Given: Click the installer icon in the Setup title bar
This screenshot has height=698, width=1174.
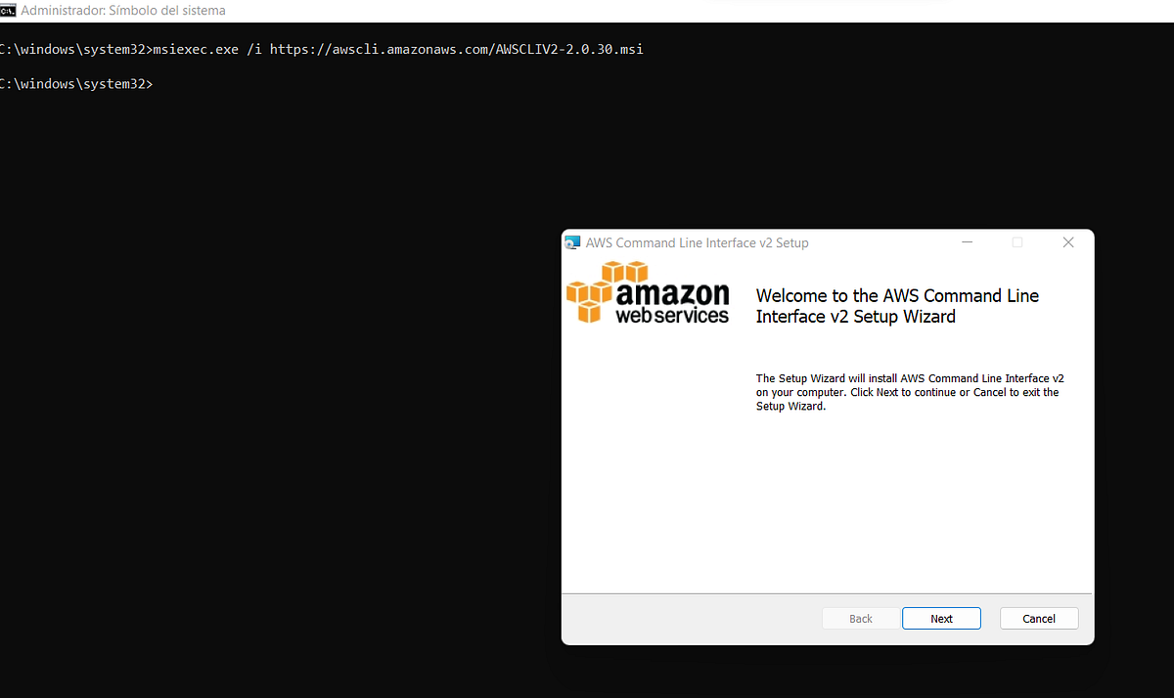Looking at the screenshot, I should coord(572,241).
